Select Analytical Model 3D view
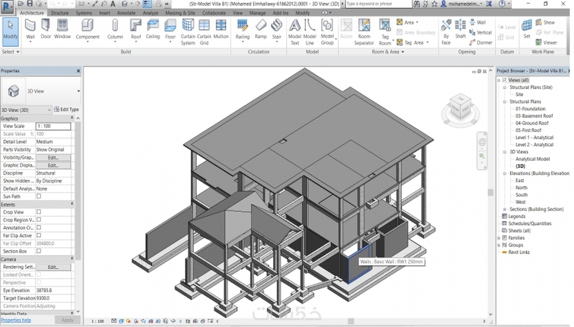This screenshot has width=574, height=327. 532,159
